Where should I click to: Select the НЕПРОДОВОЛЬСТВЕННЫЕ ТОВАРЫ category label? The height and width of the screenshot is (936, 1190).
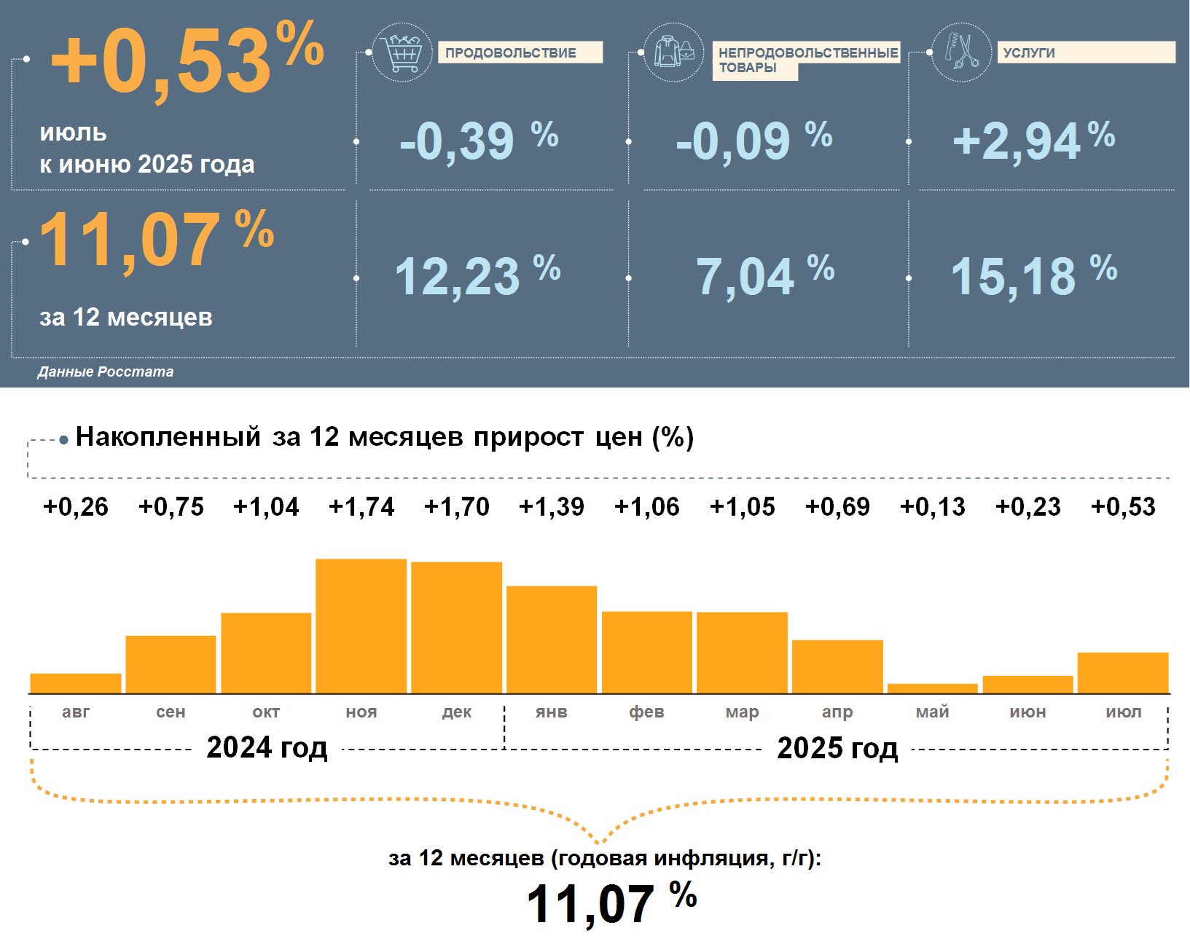tap(807, 60)
